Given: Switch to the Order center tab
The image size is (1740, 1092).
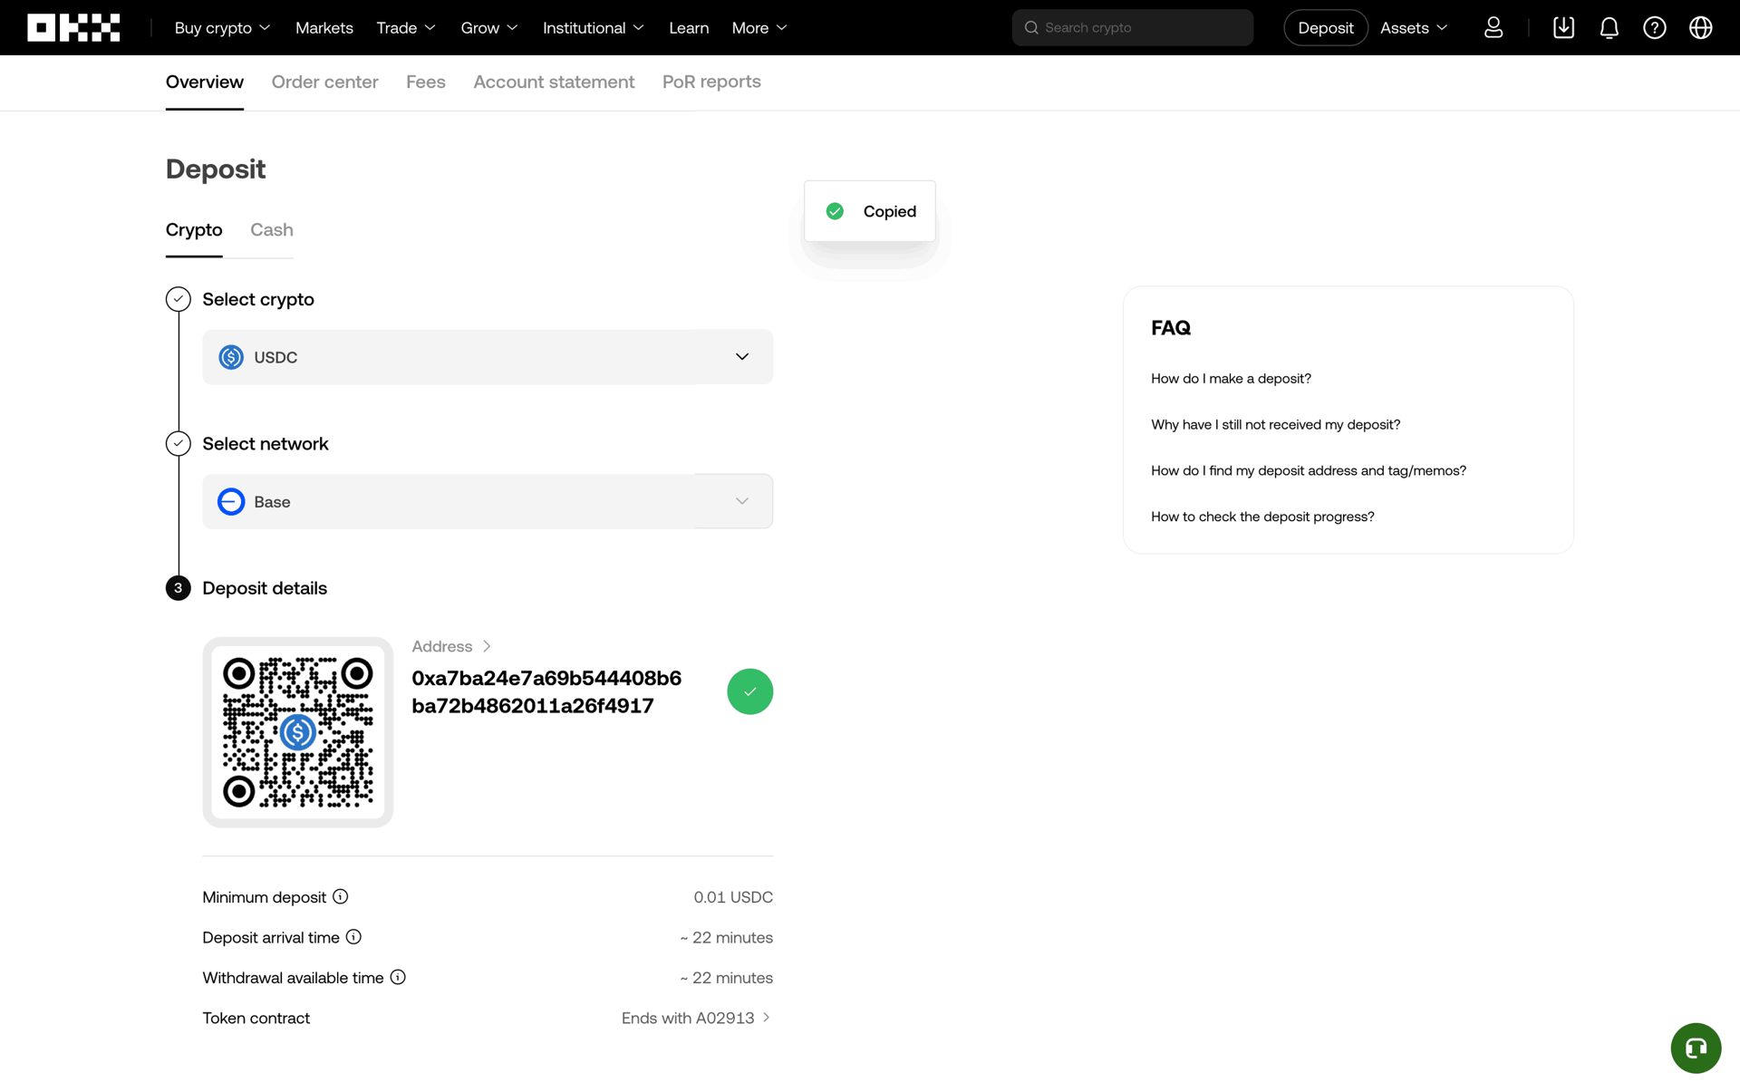Looking at the screenshot, I should pyautogui.click(x=324, y=82).
